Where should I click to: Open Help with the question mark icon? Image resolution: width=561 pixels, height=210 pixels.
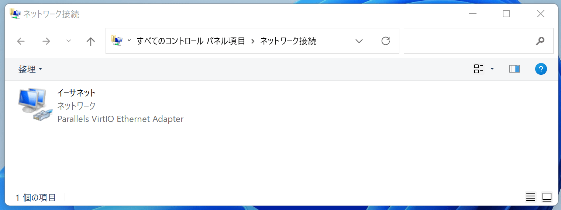[x=541, y=69]
